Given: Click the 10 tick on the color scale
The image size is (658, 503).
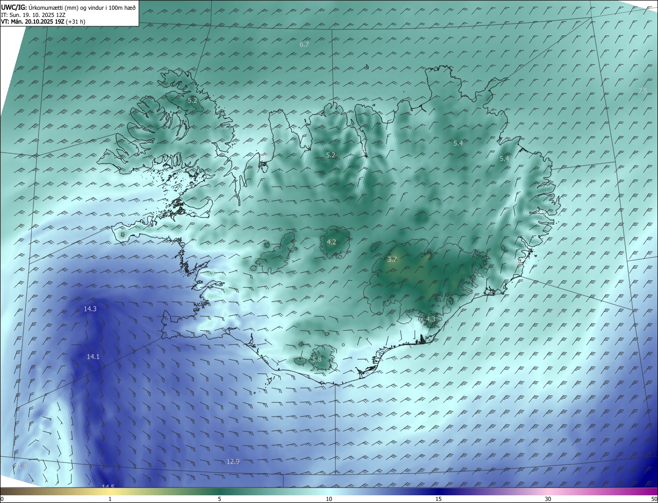Looking at the screenshot, I should 329,499.
